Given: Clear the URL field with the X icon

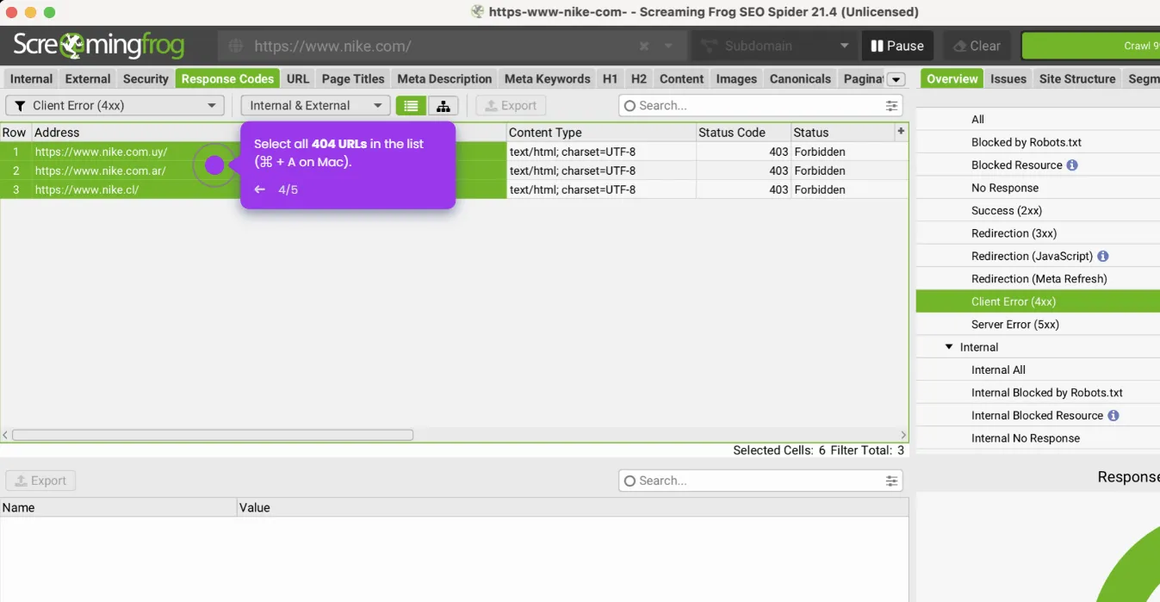Looking at the screenshot, I should (x=644, y=46).
